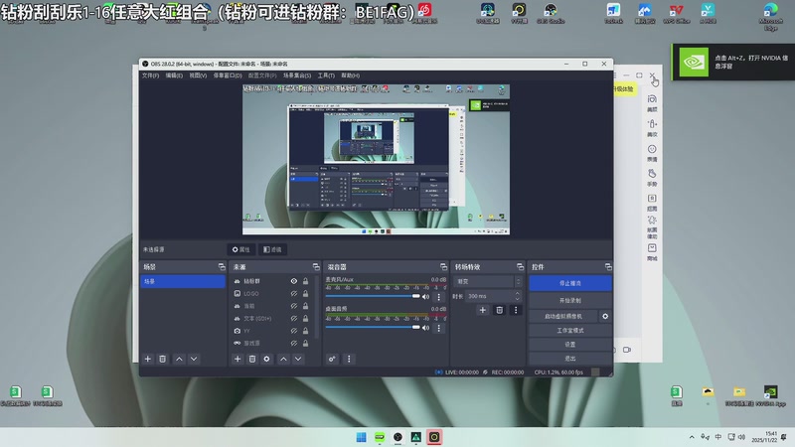Viewport: 795px width, 447px height.
Task: Move the scene down in the Scenes panel
Action: point(194,359)
